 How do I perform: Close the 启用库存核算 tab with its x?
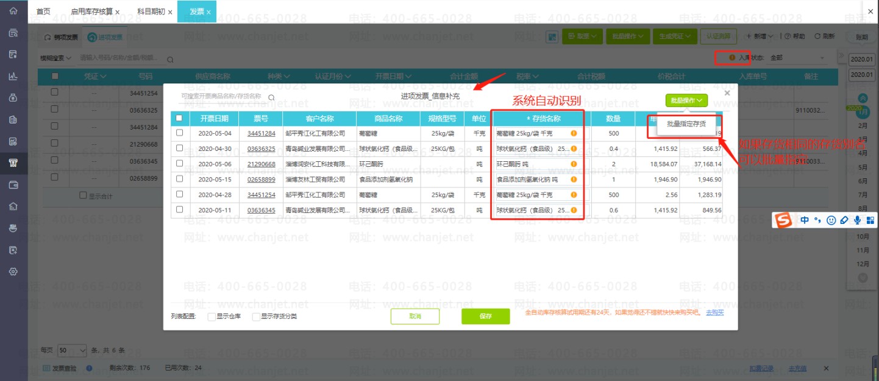(x=117, y=12)
